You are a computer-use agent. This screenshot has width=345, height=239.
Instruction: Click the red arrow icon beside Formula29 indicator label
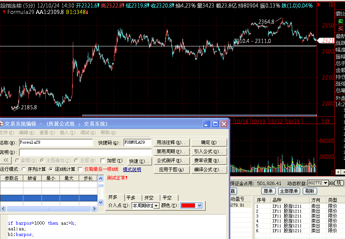4,12
